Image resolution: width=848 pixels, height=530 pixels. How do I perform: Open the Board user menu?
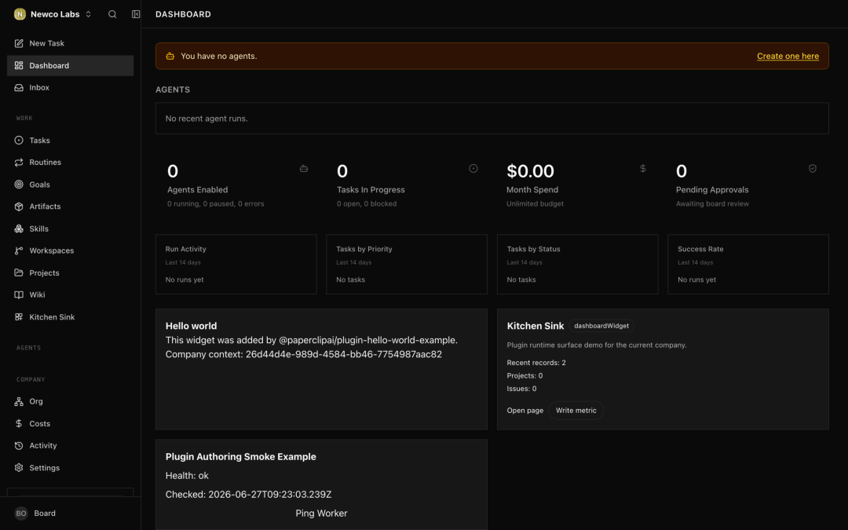point(71,514)
